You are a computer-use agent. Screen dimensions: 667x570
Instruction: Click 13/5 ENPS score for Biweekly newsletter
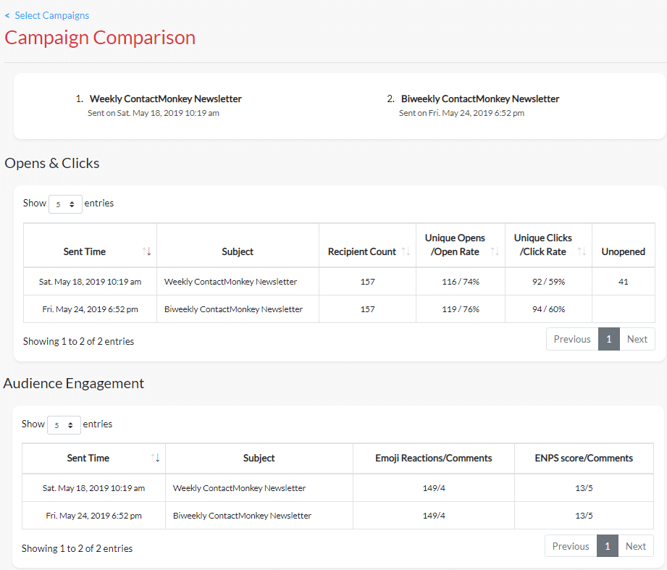584,516
